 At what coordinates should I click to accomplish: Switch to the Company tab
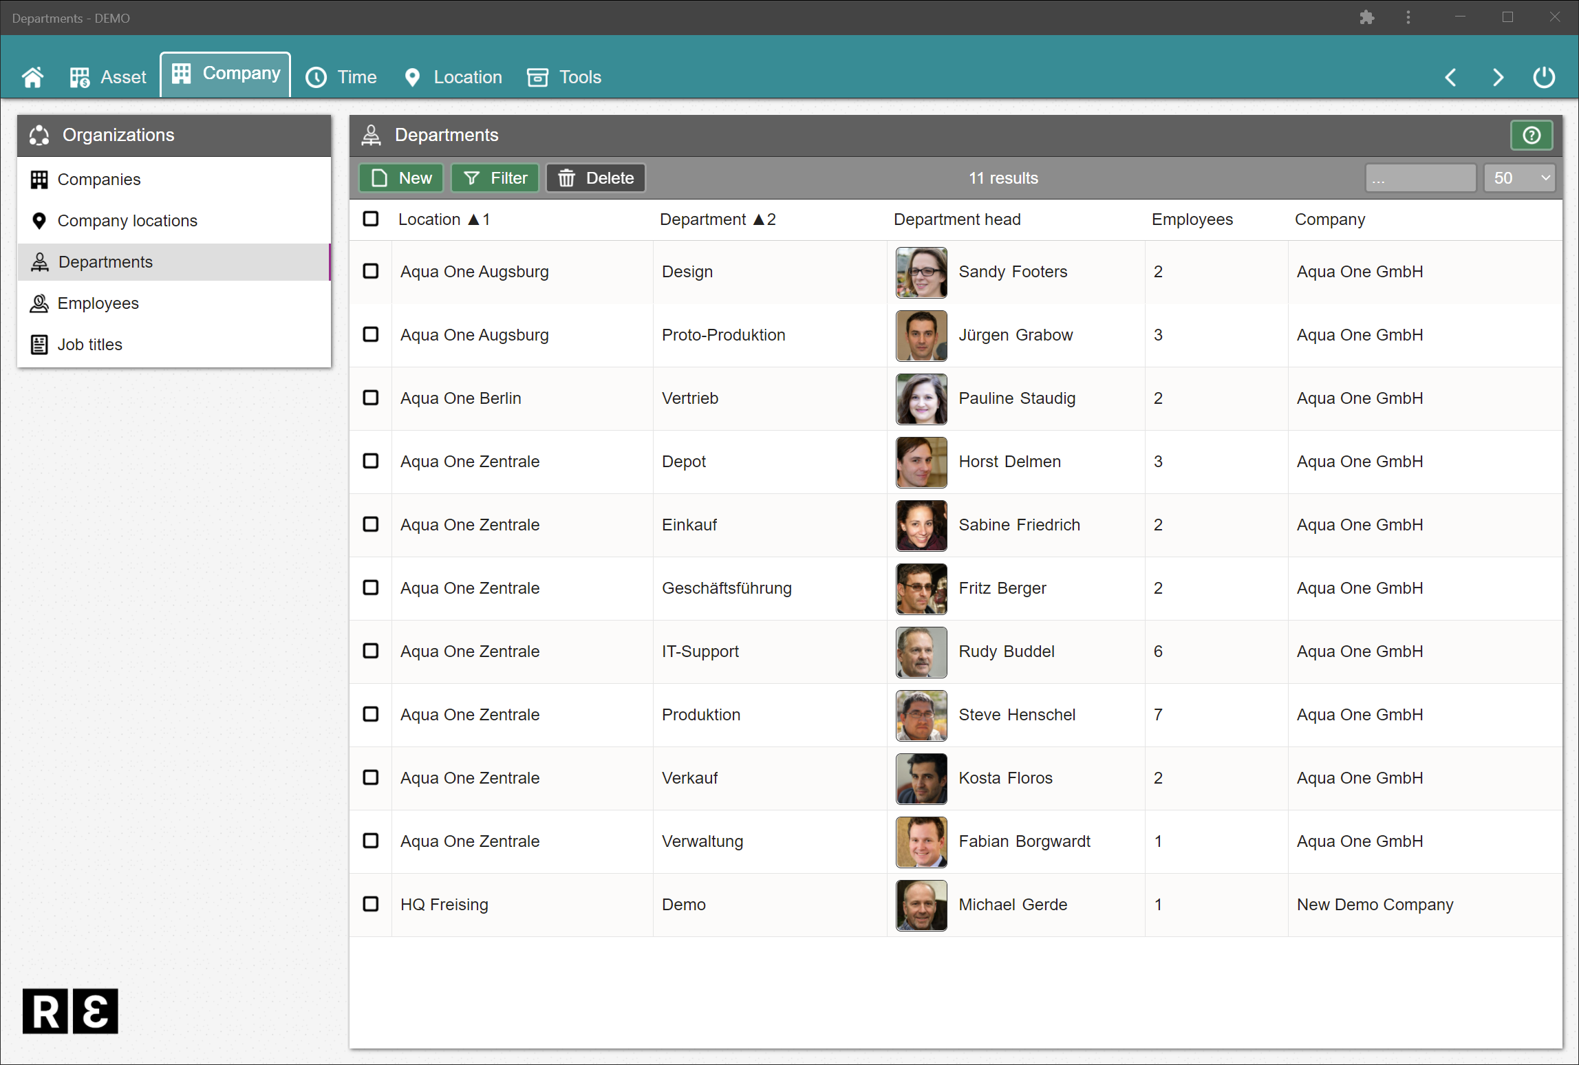pyautogui.click(x=225, y=73)
